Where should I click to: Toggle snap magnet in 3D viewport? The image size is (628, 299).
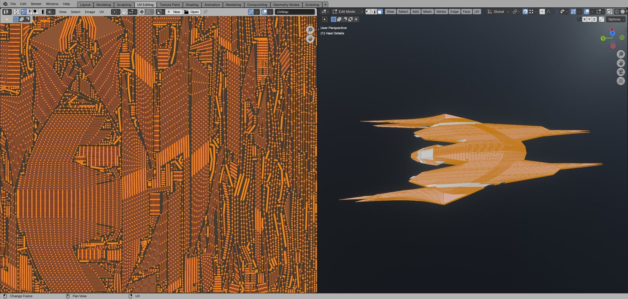[x=525, y=12]
